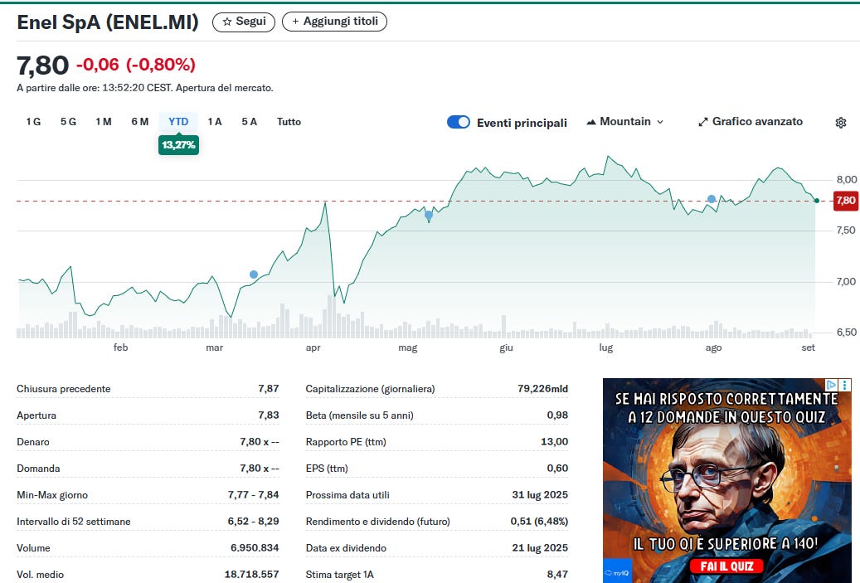This screenshot has height=583, width=860.
Task: Click the Volume value 6.950.834
Action: point(255,547)
